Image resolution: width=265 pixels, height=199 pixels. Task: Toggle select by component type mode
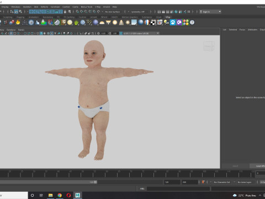tap(20, 12)
